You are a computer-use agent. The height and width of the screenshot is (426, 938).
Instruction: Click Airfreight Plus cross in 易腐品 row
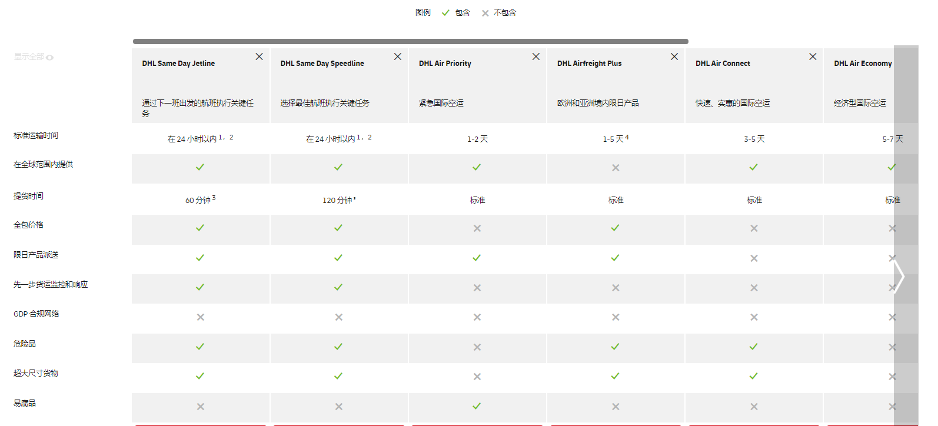point(616,407)
